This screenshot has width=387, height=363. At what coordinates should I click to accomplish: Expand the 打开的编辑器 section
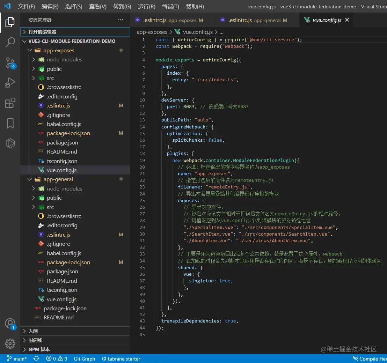coord(75,32)
